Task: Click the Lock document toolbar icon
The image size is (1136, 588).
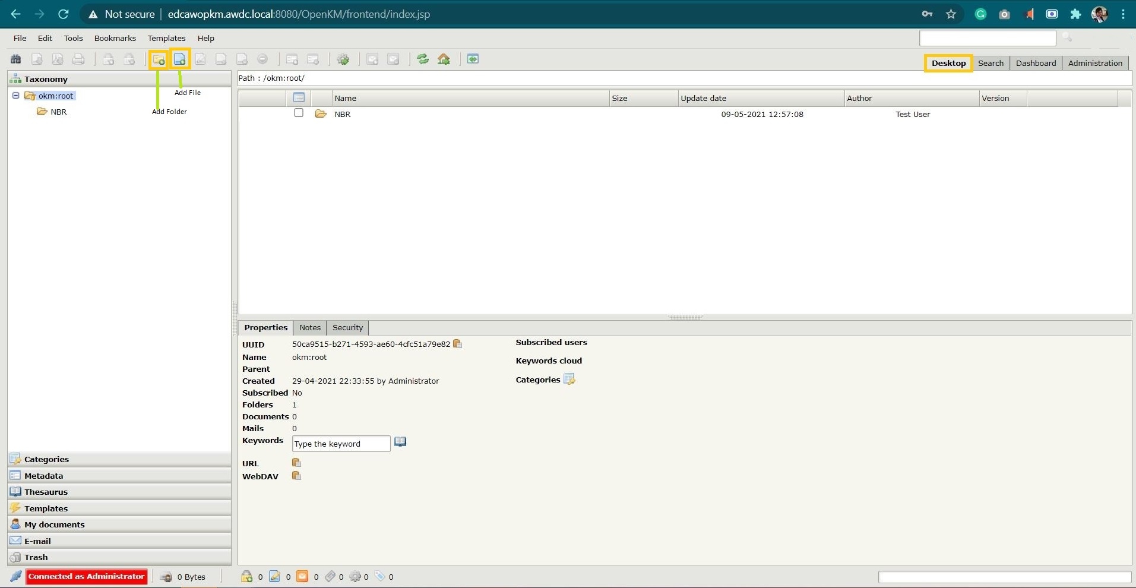Action: point(109,59)
